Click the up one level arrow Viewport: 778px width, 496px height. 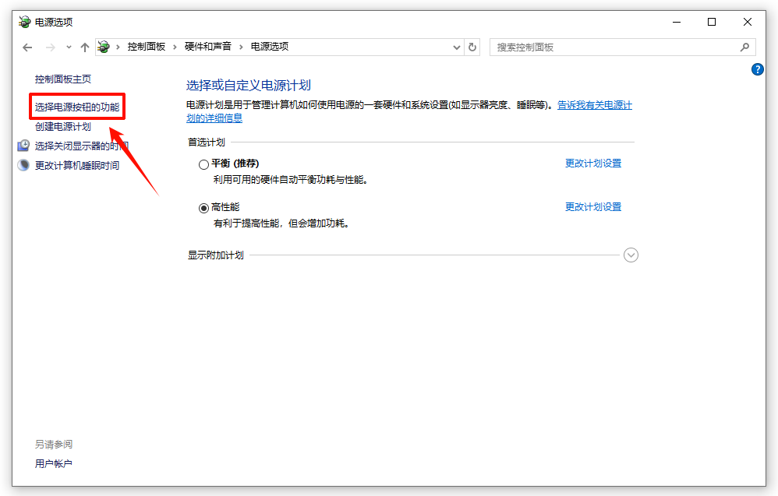(x=84, y=47)
